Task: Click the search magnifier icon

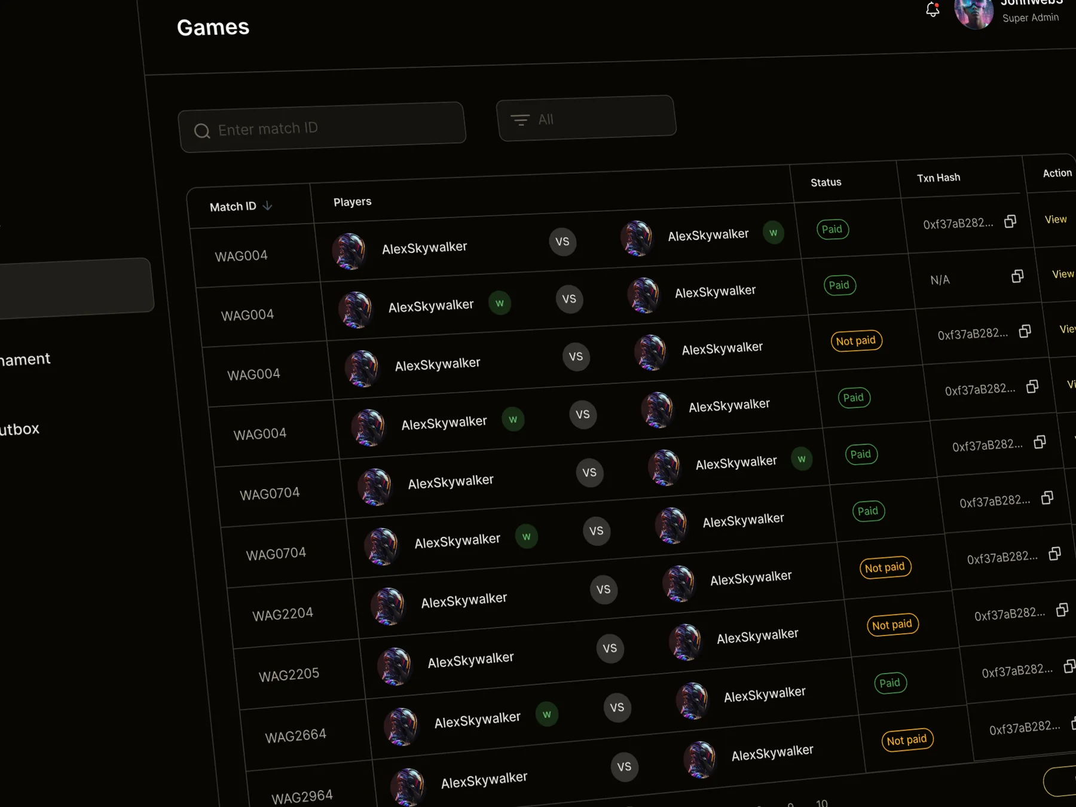Action: (202, 131)
